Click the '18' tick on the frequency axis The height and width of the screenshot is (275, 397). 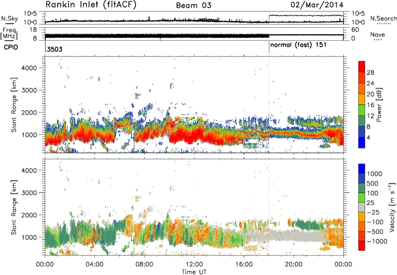point(33,30)
